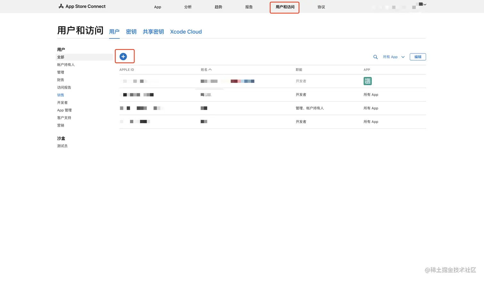
Task: Open search with the magnifier icon
Action: click(375, 57)
